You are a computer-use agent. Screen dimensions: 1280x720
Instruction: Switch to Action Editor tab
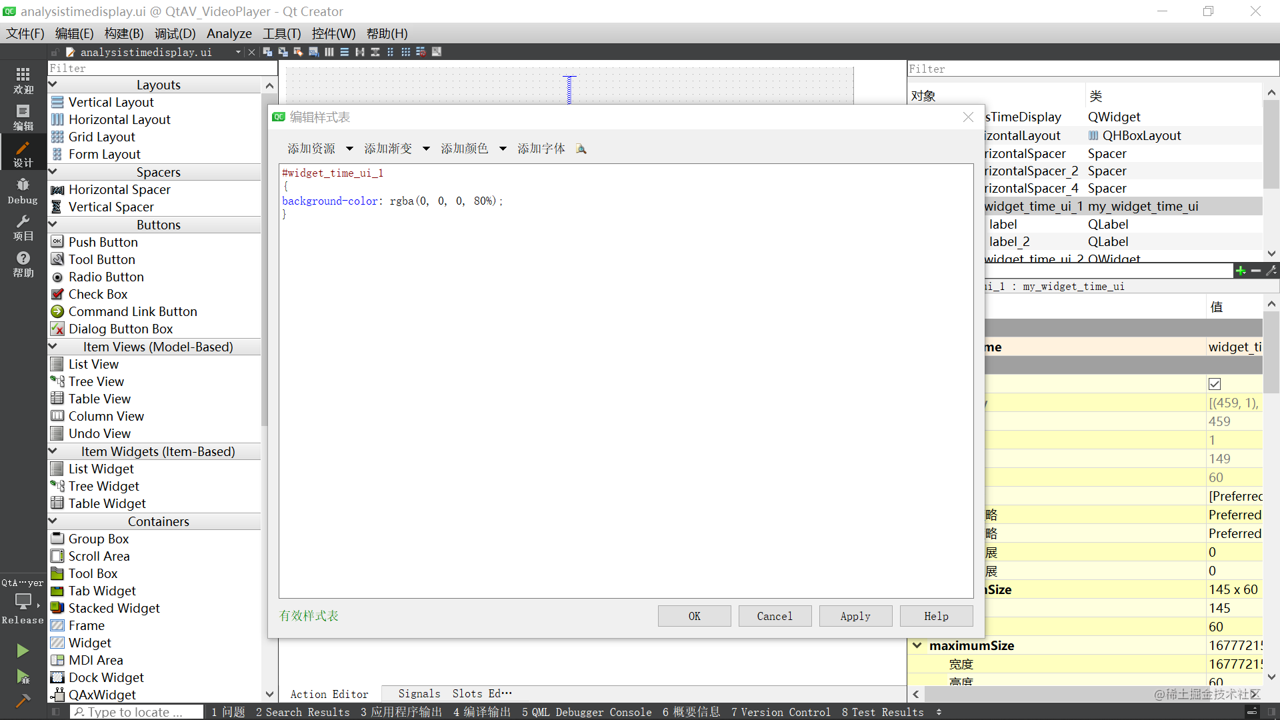[329, 694]
